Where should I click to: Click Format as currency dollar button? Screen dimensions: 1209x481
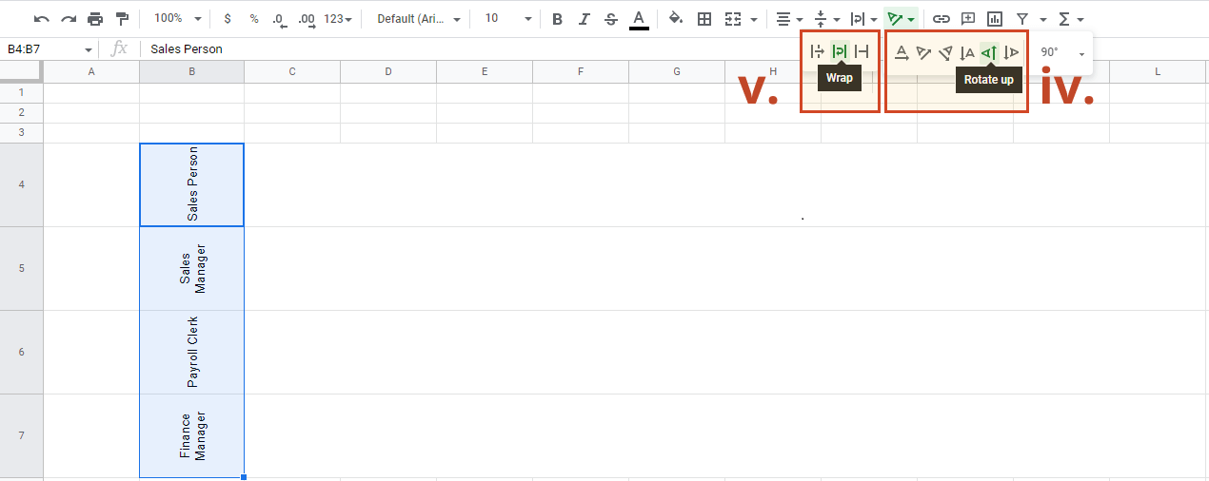(227, 19)
